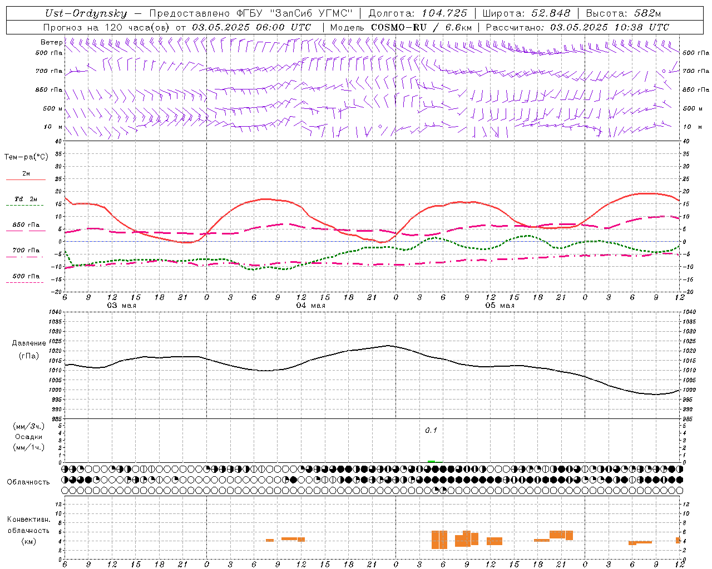Click the Давление pressure panel label
712x569 pixels.
pyautogui.click(x=29, y=343)
